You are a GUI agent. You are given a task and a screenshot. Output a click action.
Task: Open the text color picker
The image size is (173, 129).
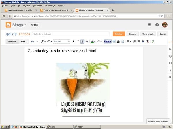point(93,42)
